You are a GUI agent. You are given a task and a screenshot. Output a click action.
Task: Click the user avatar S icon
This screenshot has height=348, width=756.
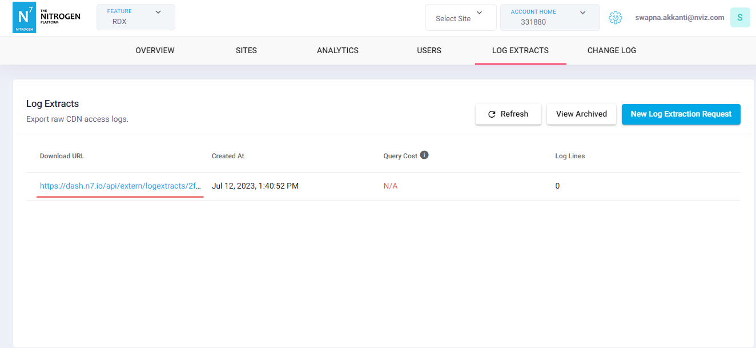coord(739,18)
